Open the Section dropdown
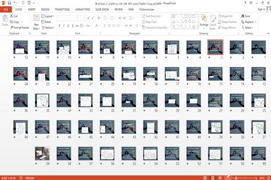Viewport: 271px width, 180px height. coord(48,28)
